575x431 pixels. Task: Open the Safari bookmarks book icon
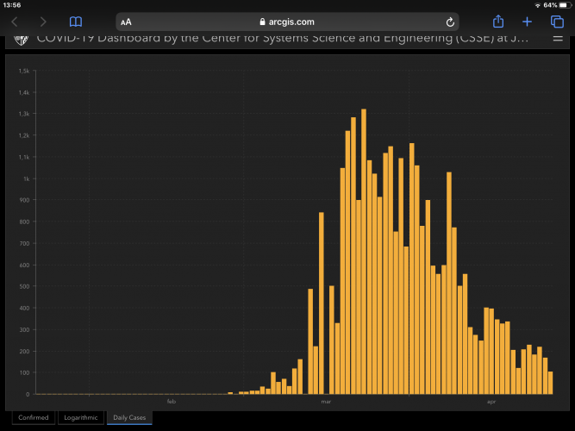tap(76, 22)
